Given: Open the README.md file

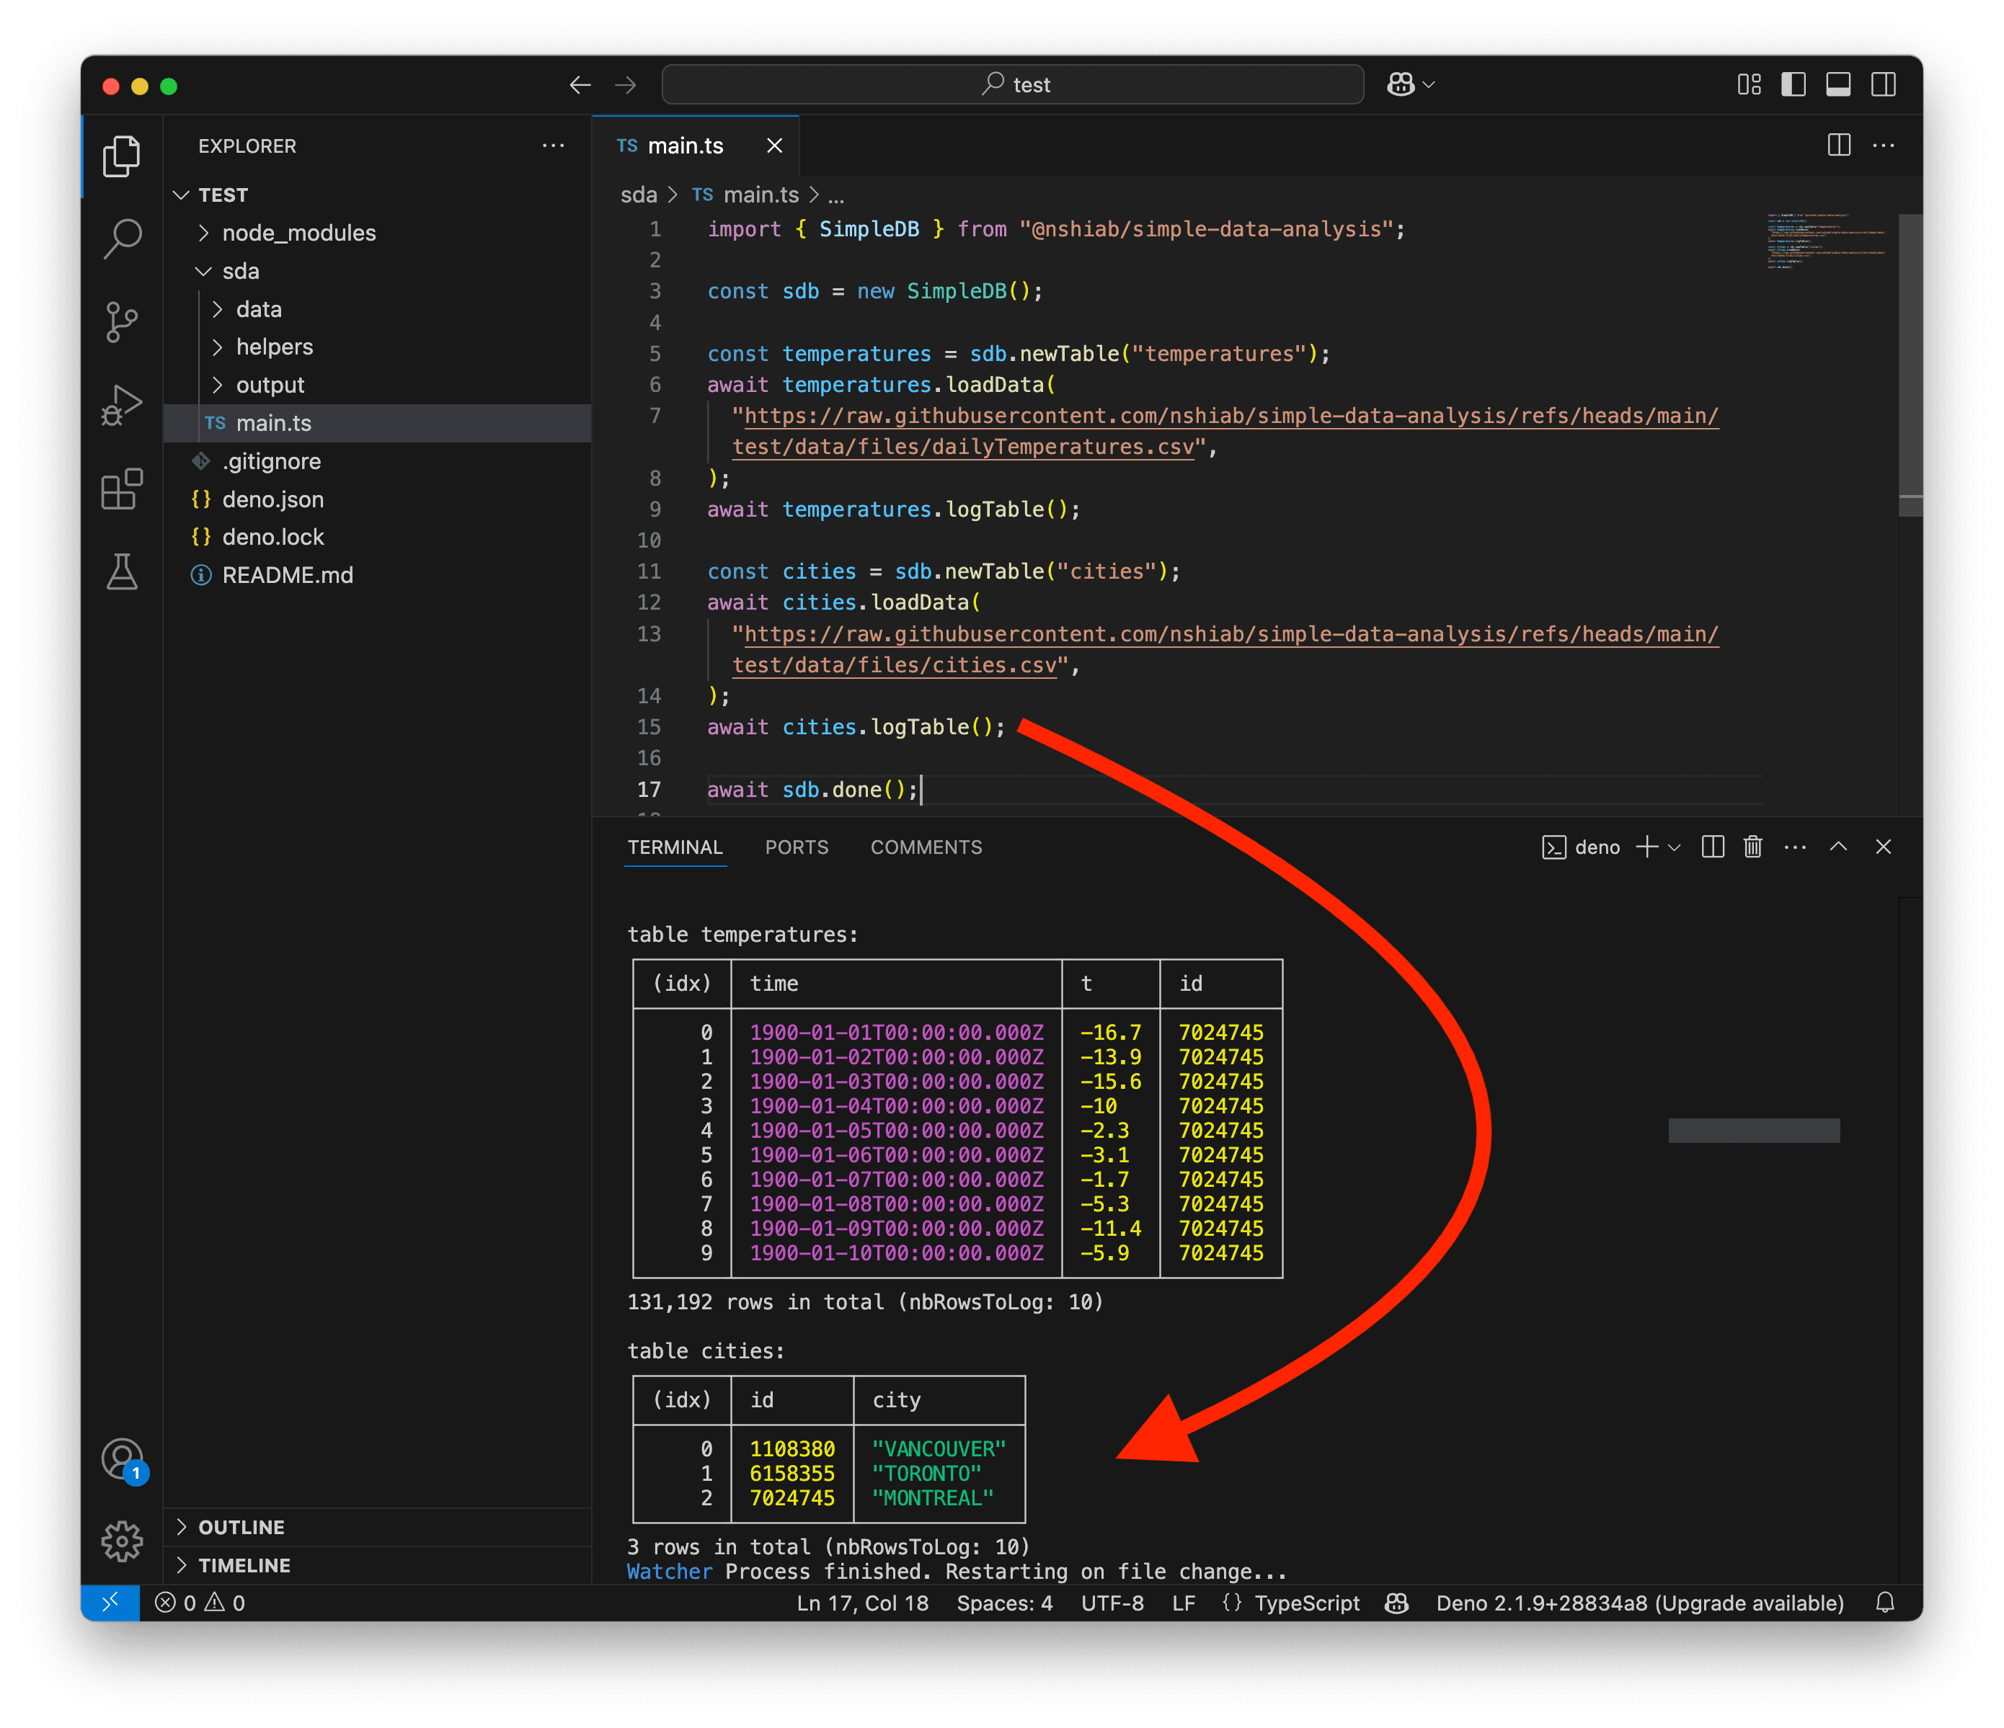Looking at the screenshot, I should click(377, 575).
